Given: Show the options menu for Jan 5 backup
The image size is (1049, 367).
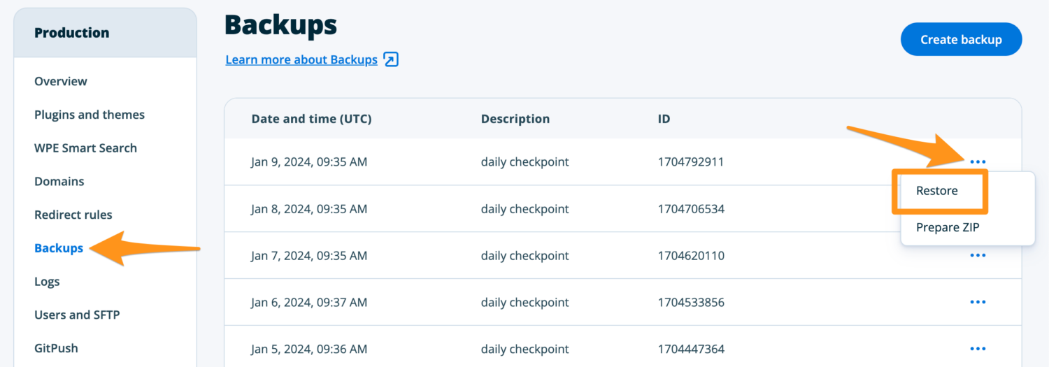Looking at the screenshot, I should (x=978, y=349).
